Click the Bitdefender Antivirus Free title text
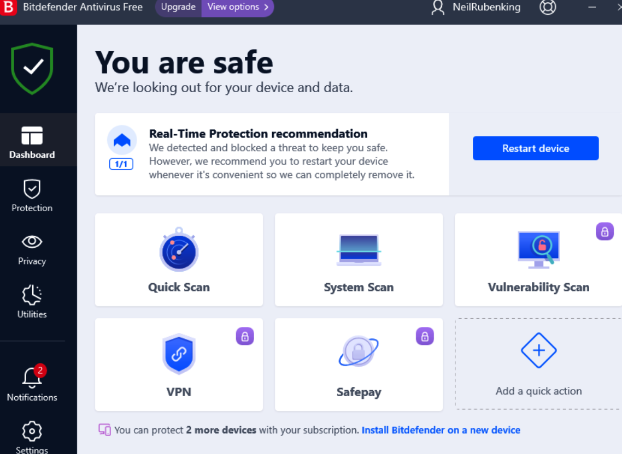This screenshot has height=454, width=622. 83,7
